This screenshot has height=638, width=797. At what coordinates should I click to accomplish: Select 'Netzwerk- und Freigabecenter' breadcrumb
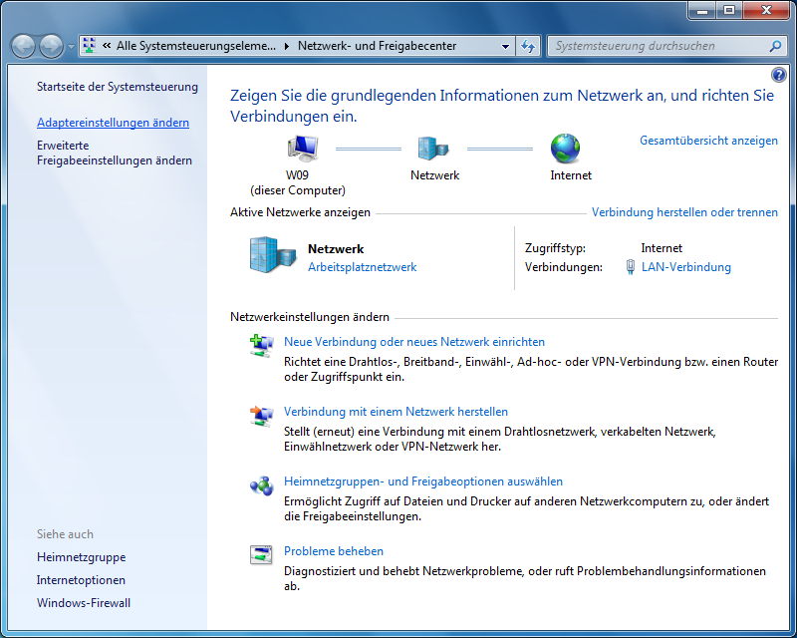tap(378, 46)
